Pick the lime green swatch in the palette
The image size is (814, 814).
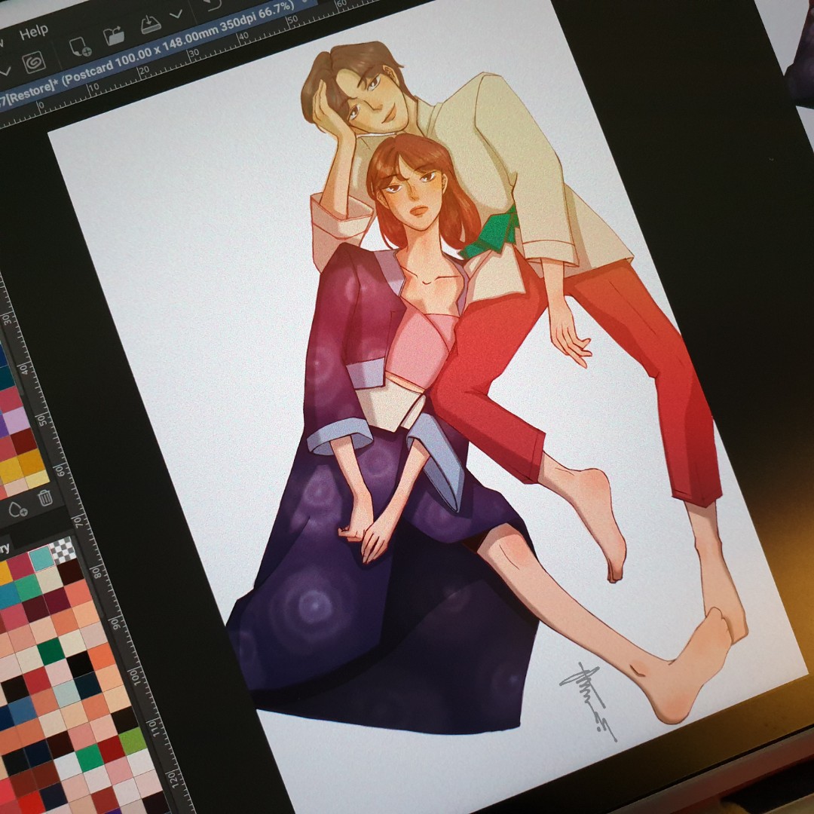[133, 741]
